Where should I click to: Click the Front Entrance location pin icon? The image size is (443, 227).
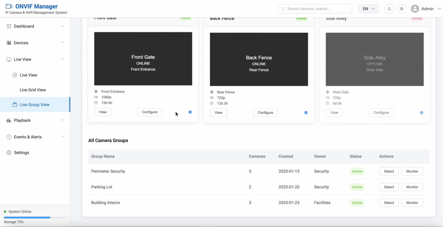96,92
